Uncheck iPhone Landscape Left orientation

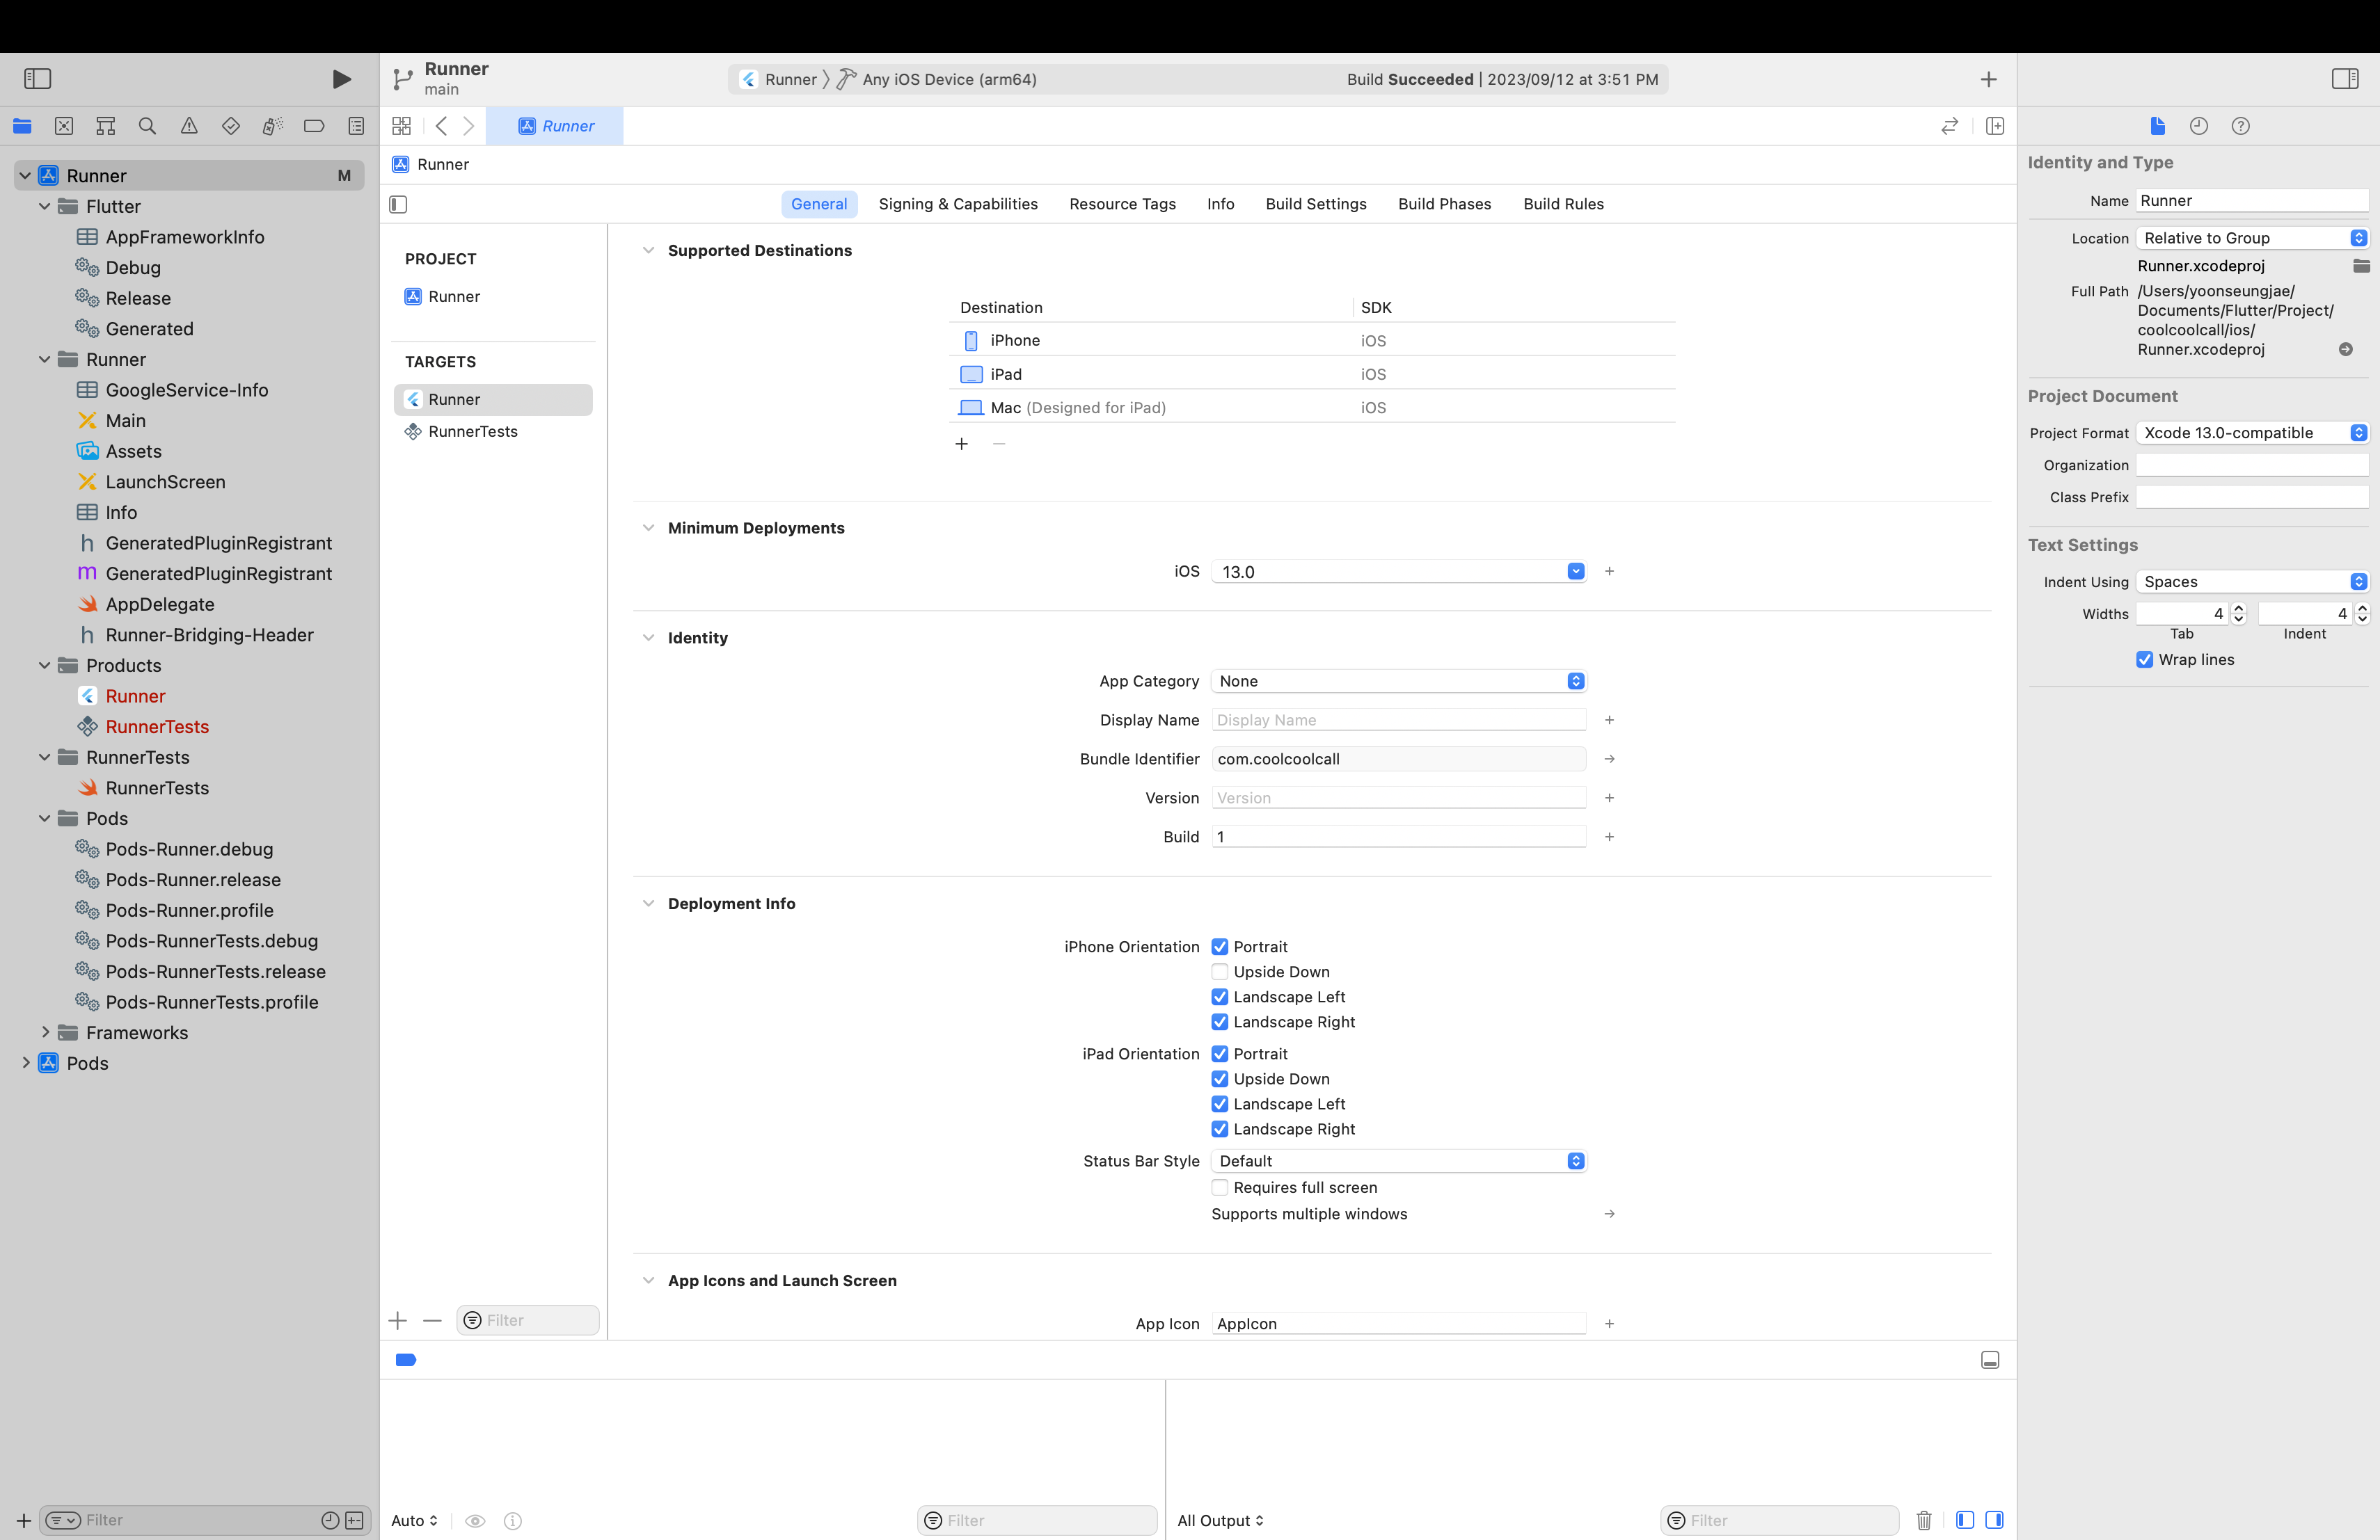click(1220, 996)
